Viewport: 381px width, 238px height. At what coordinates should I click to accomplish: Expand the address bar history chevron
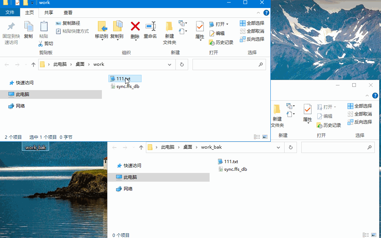click(170, 64)
